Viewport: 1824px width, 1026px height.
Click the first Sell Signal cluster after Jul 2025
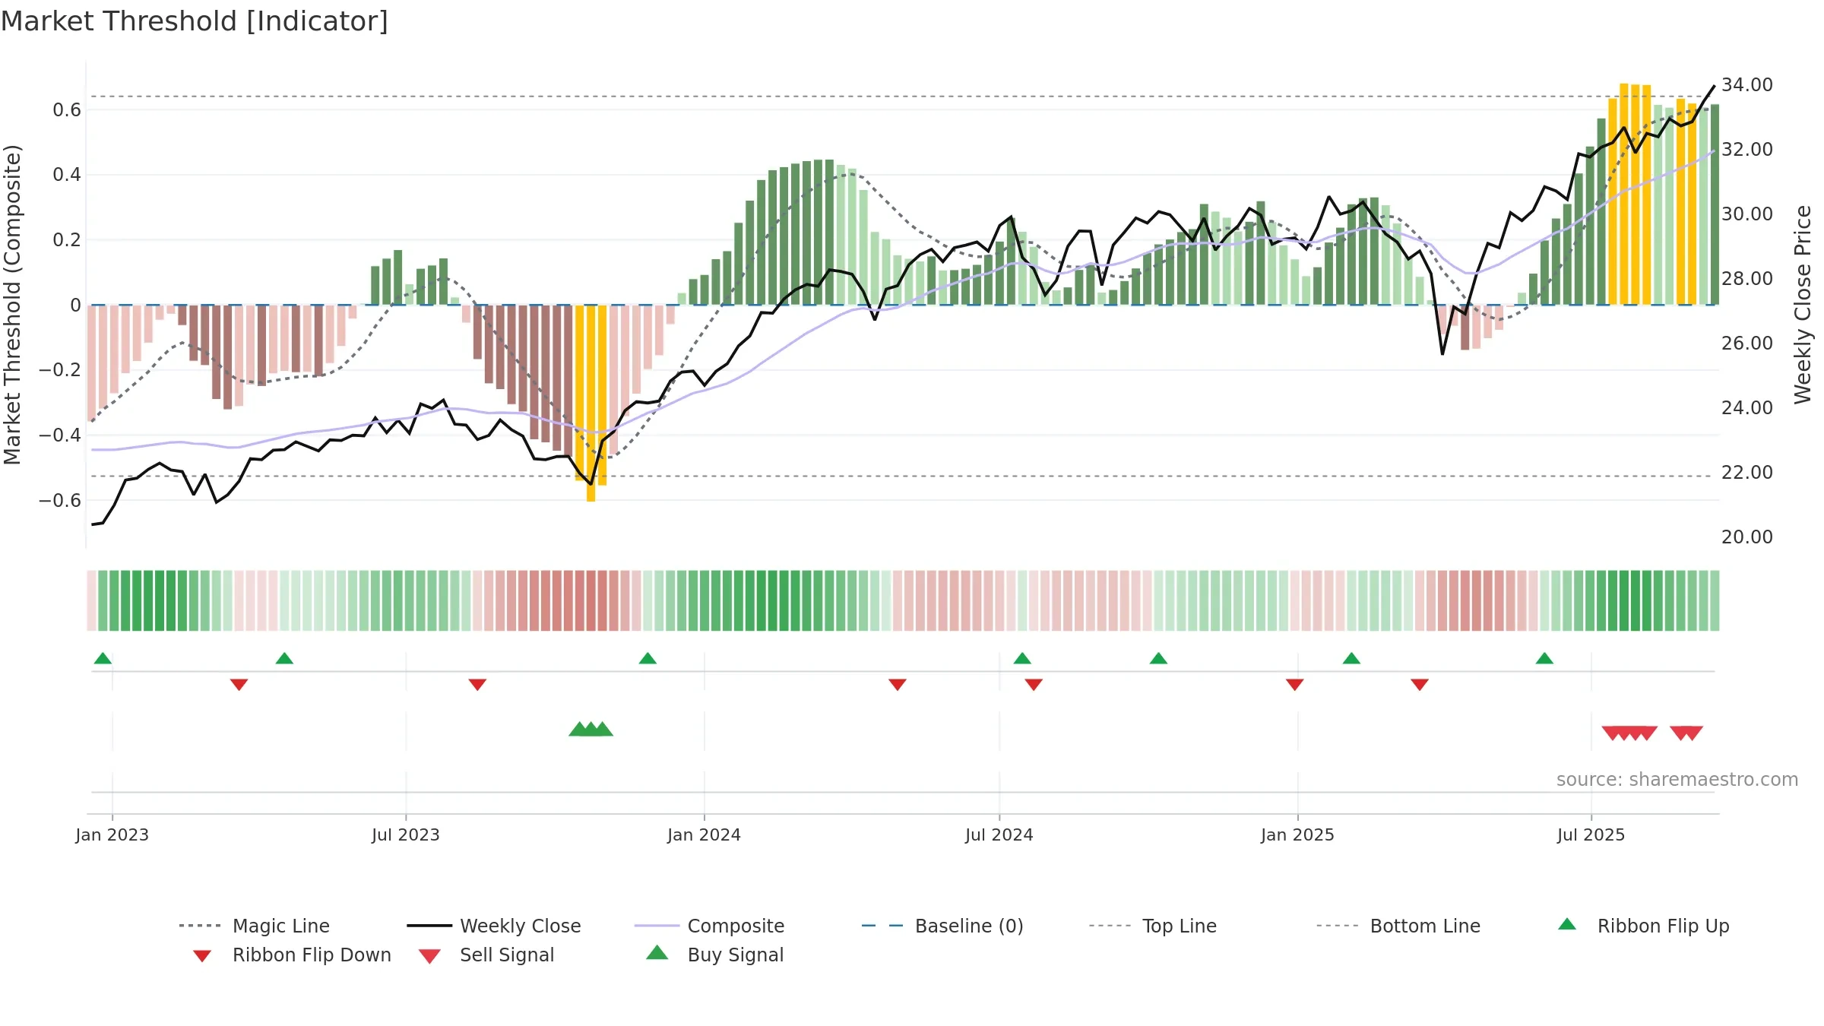click(1629, 733)
